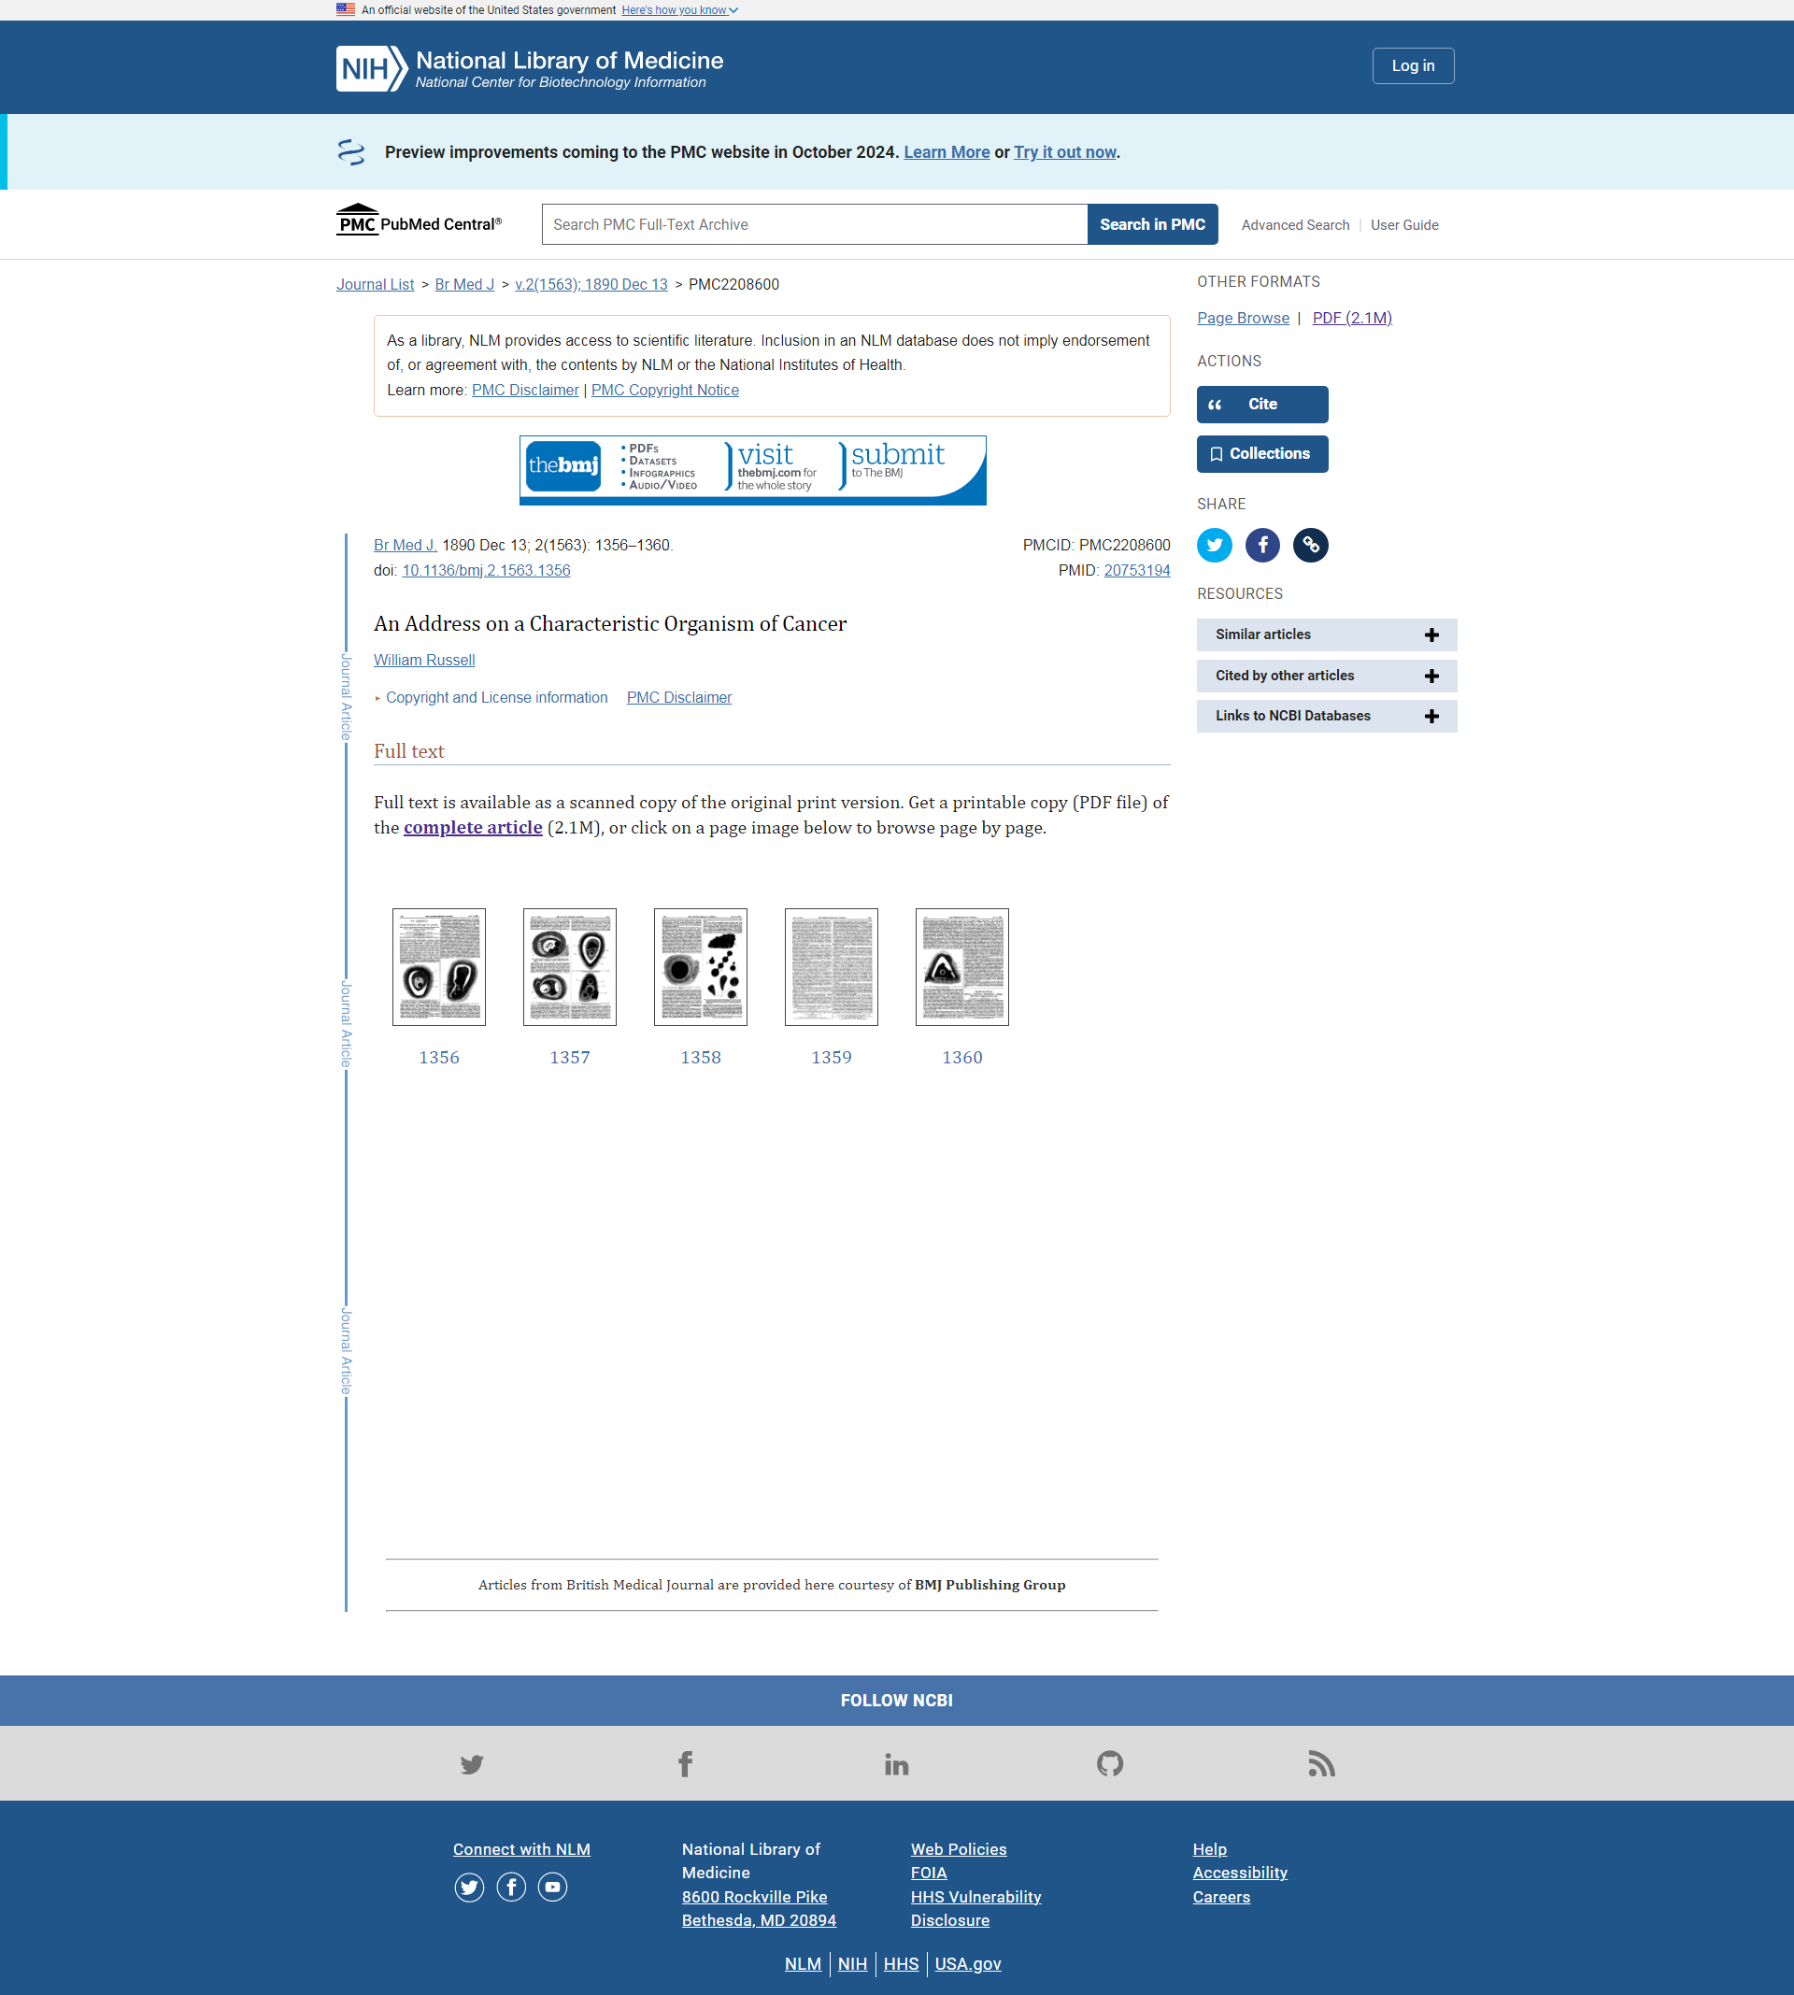Share article on Facebook
This screenshot has width=1794, height=1995.
1261,545
